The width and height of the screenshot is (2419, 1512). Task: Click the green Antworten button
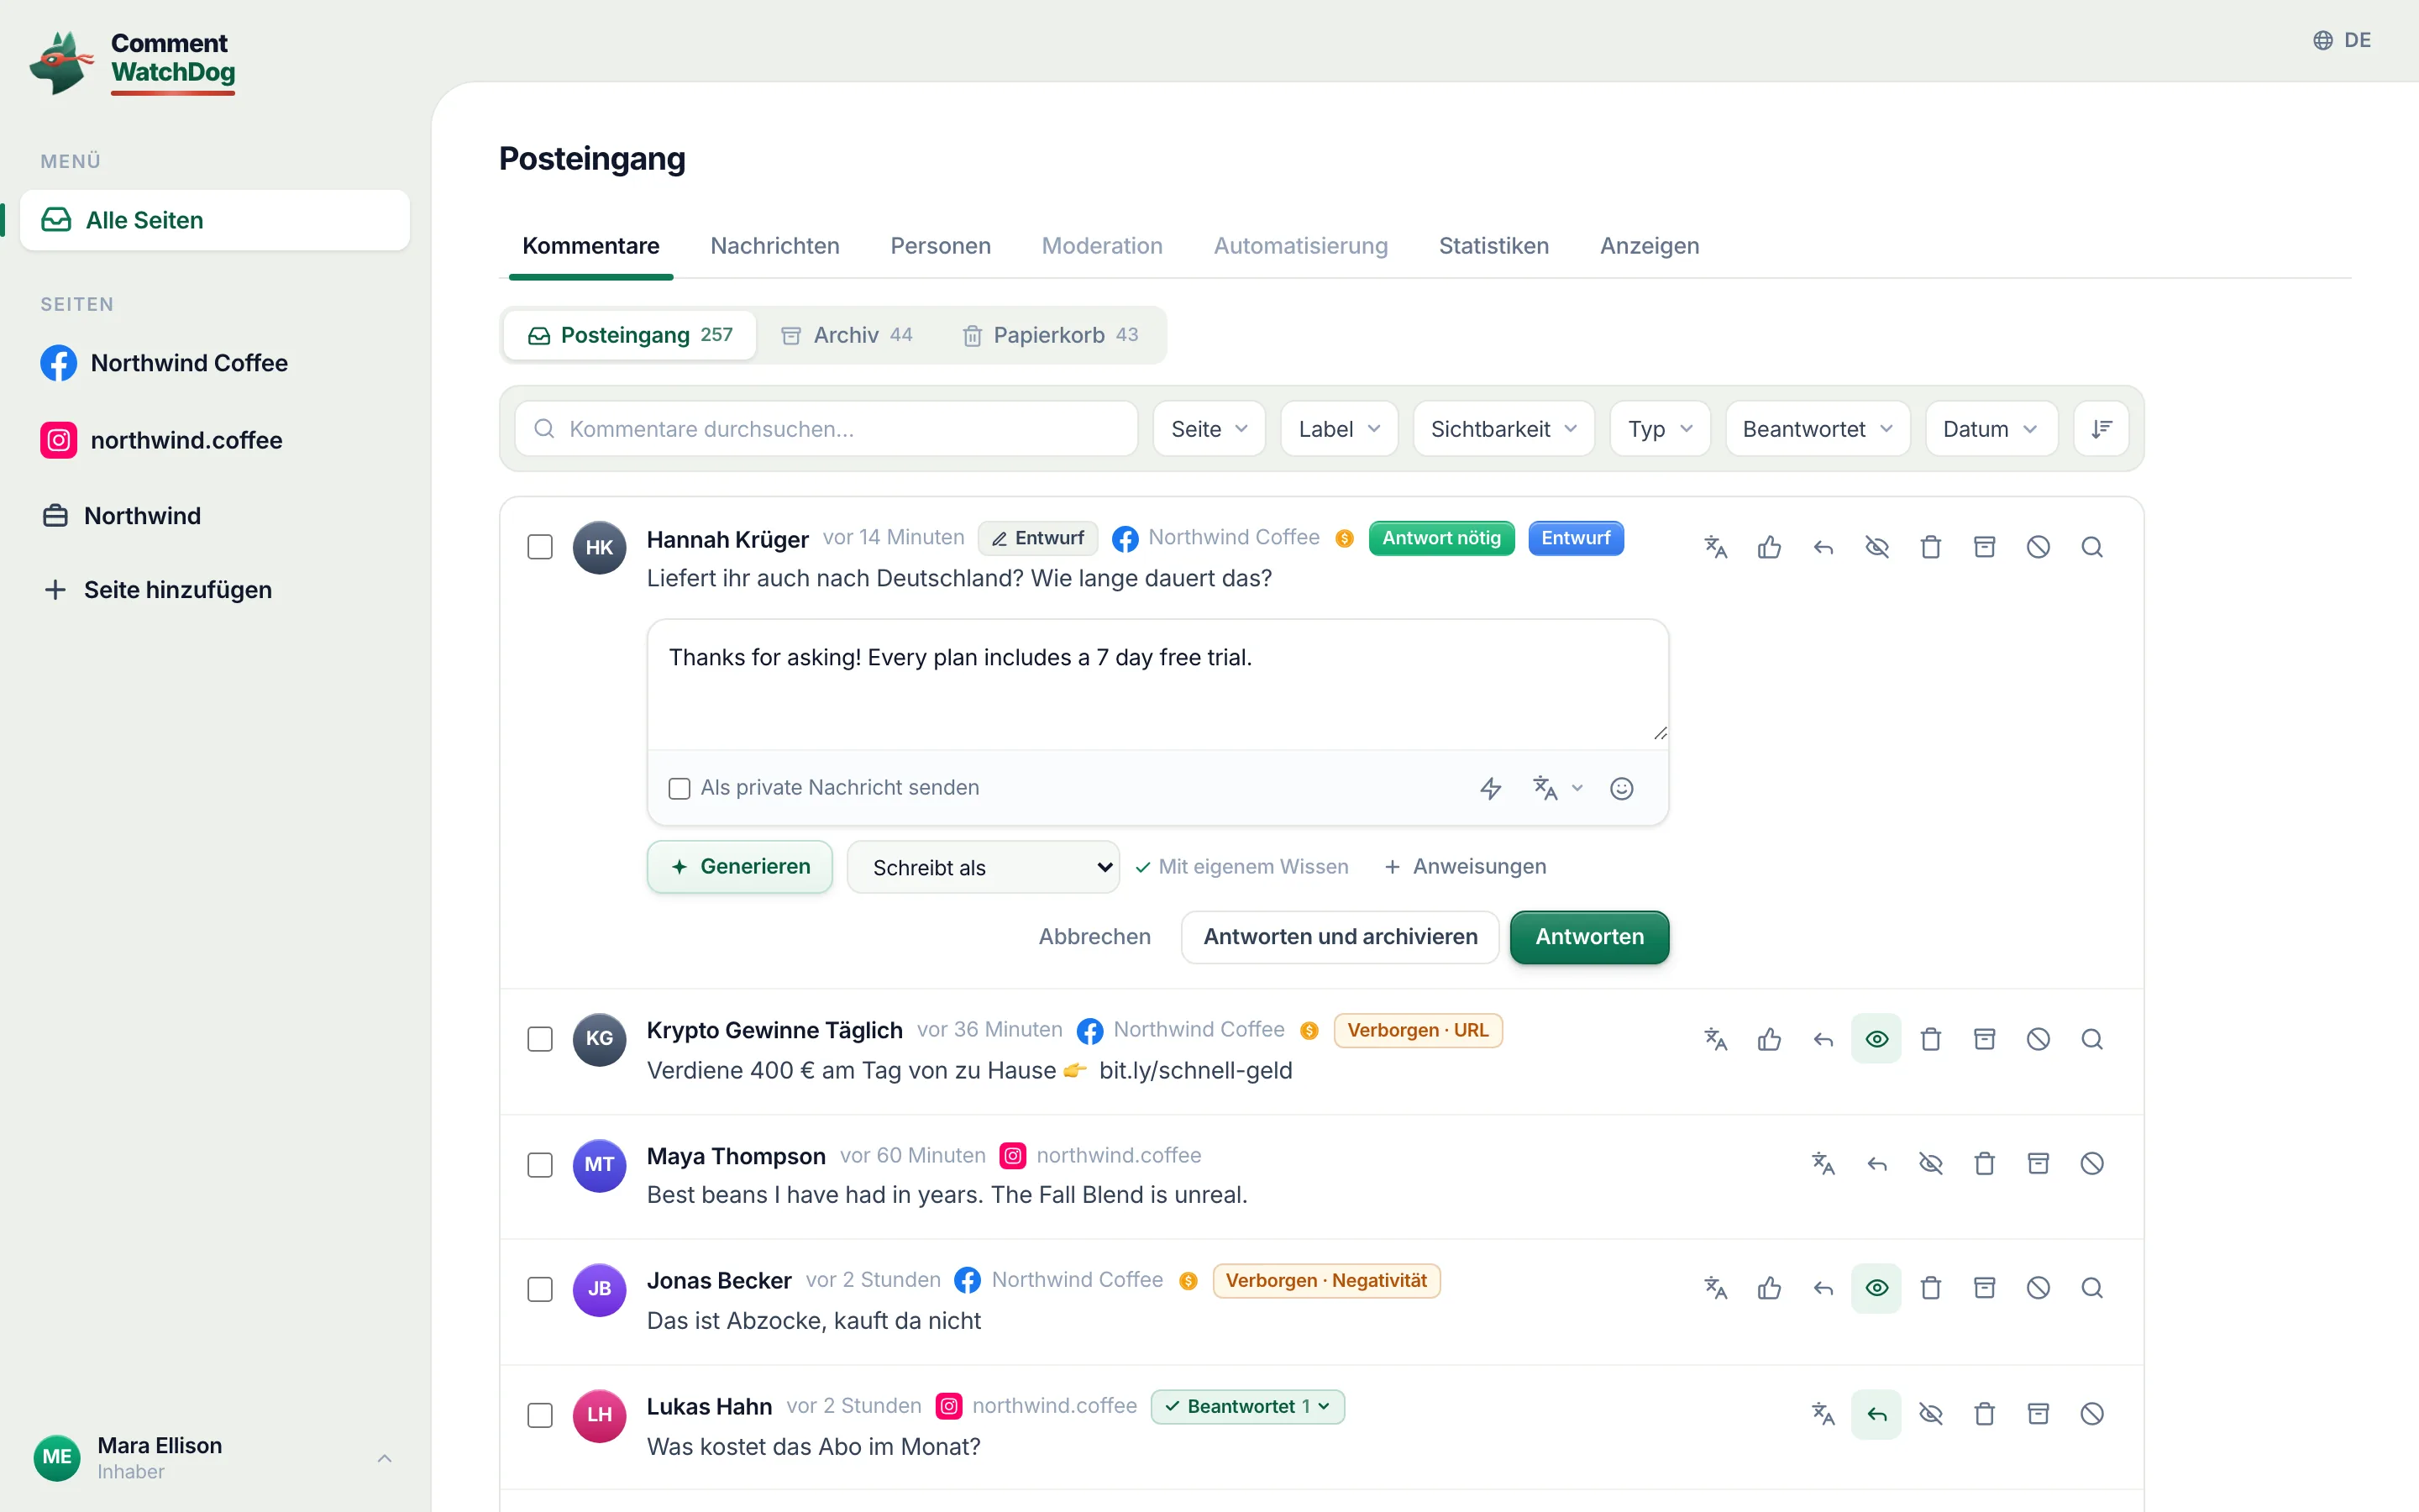(x=1589, y=937)
